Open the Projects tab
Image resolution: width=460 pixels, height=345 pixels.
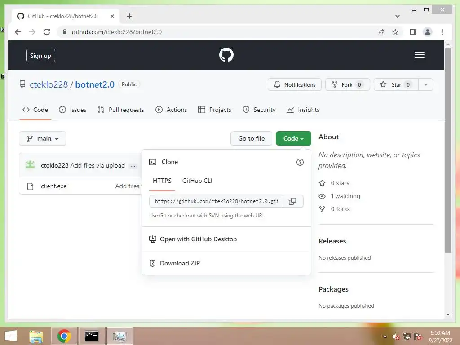214,110
